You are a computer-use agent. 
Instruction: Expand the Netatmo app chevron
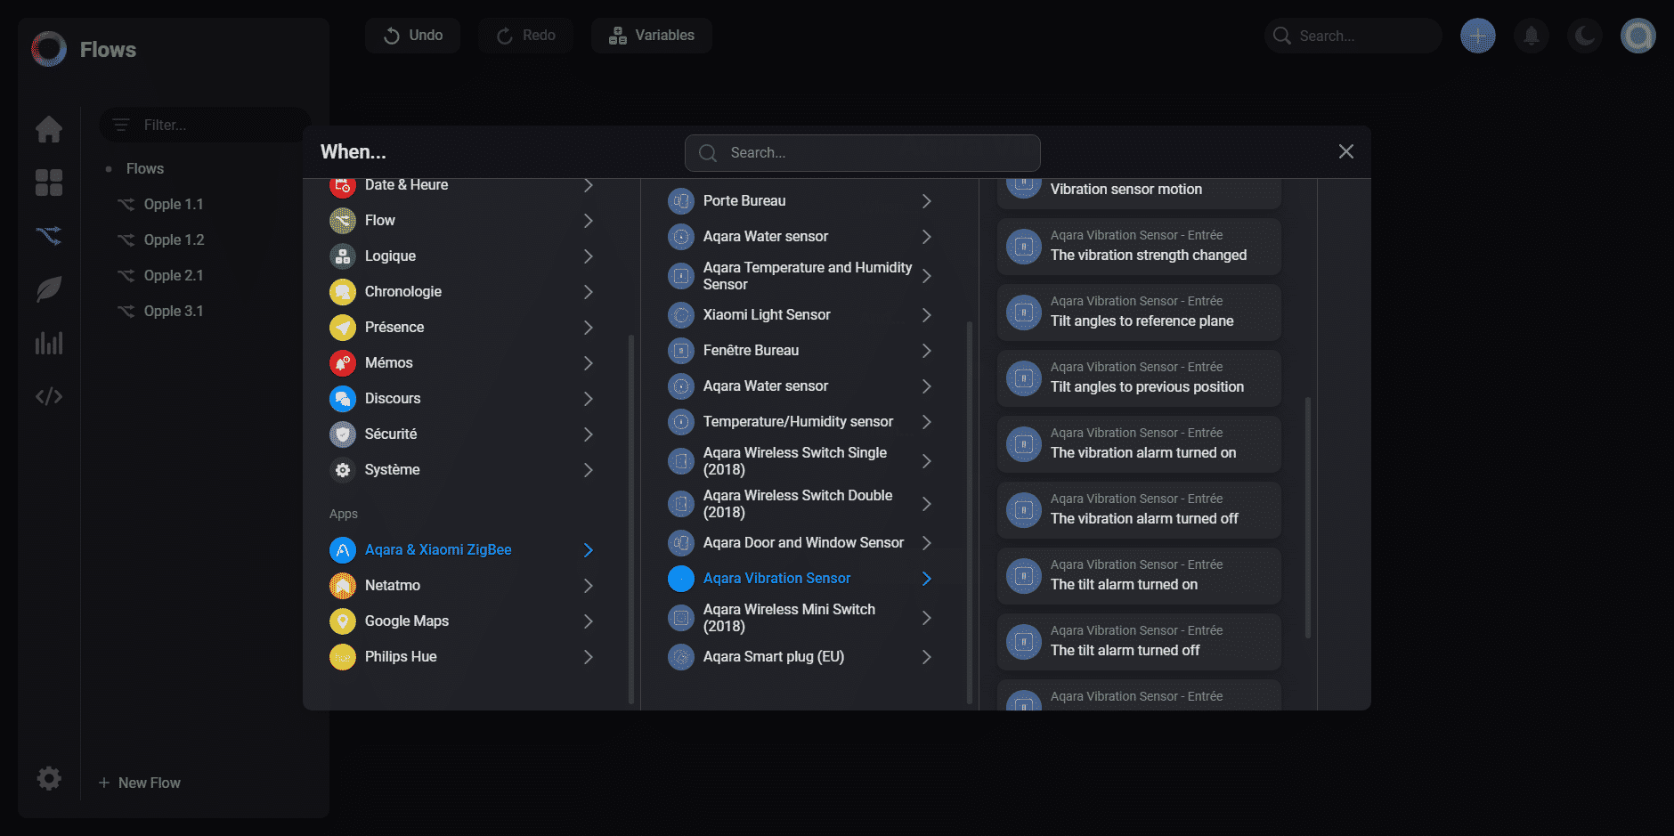coord(588,586)
